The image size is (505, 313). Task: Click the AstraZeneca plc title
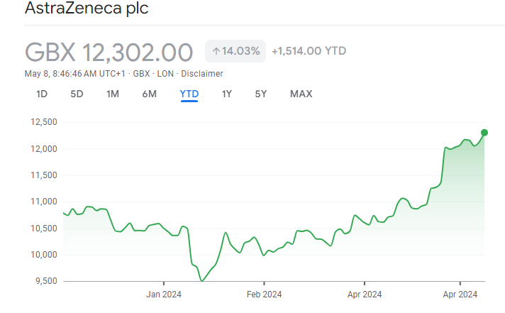click(x=87, y=9)
